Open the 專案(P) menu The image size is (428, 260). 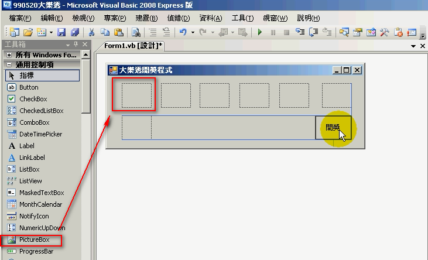[x=115, y=18]
